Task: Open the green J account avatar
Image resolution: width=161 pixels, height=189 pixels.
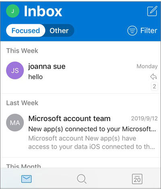Action: (x=13, y=11)
